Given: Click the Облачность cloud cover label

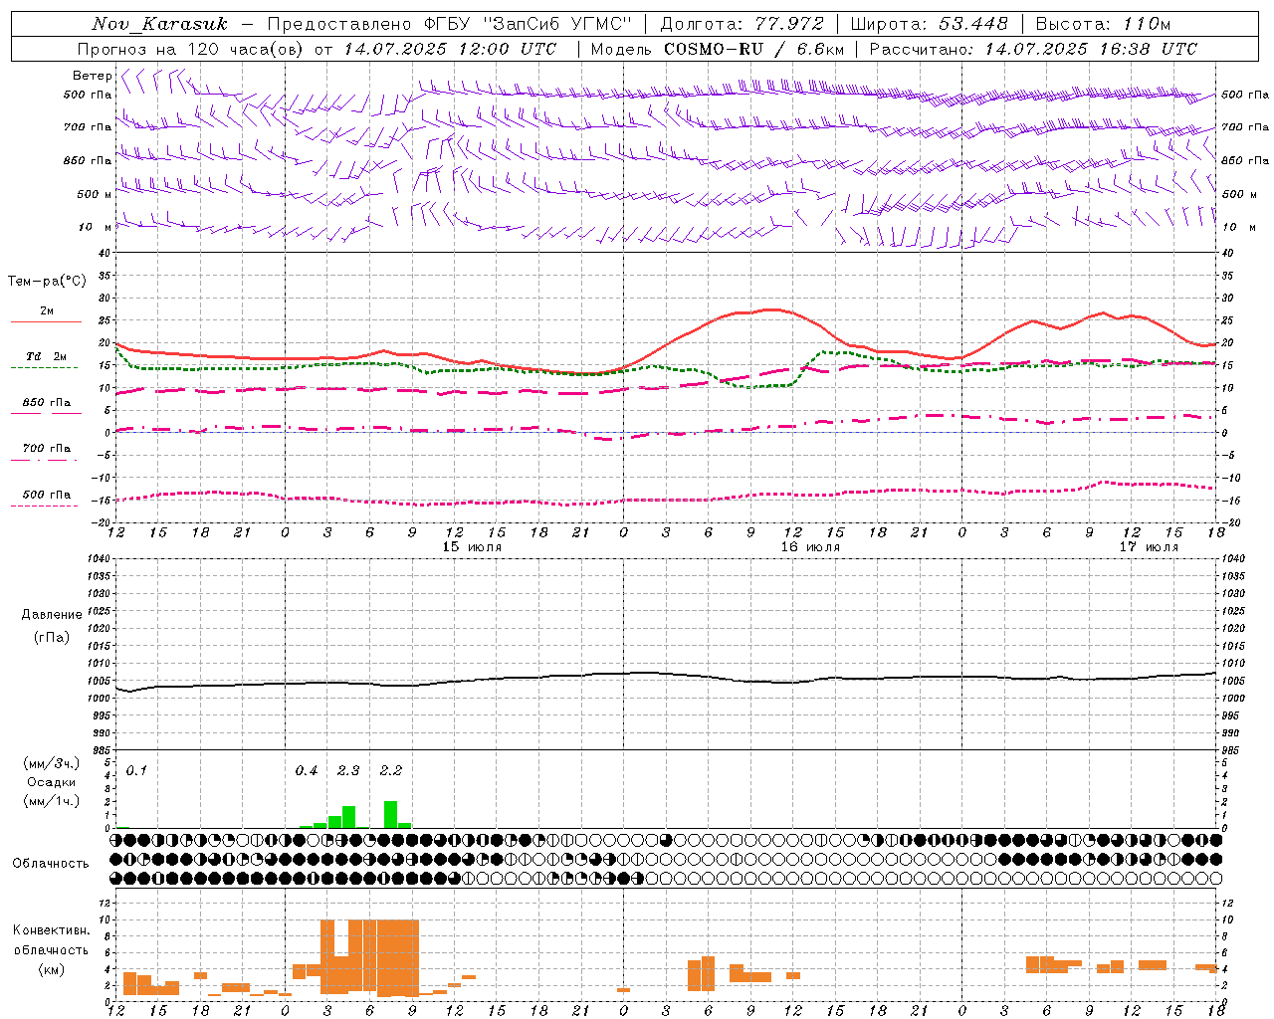Looking at the screenshot, I should (x=51, y=863).
